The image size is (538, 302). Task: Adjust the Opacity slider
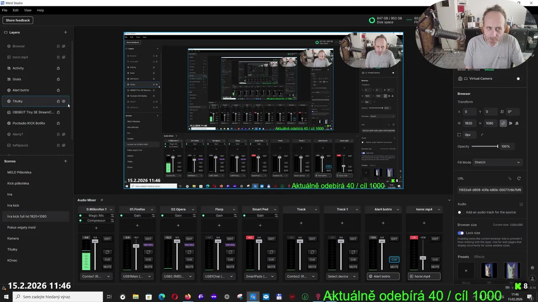click(485, 146)
